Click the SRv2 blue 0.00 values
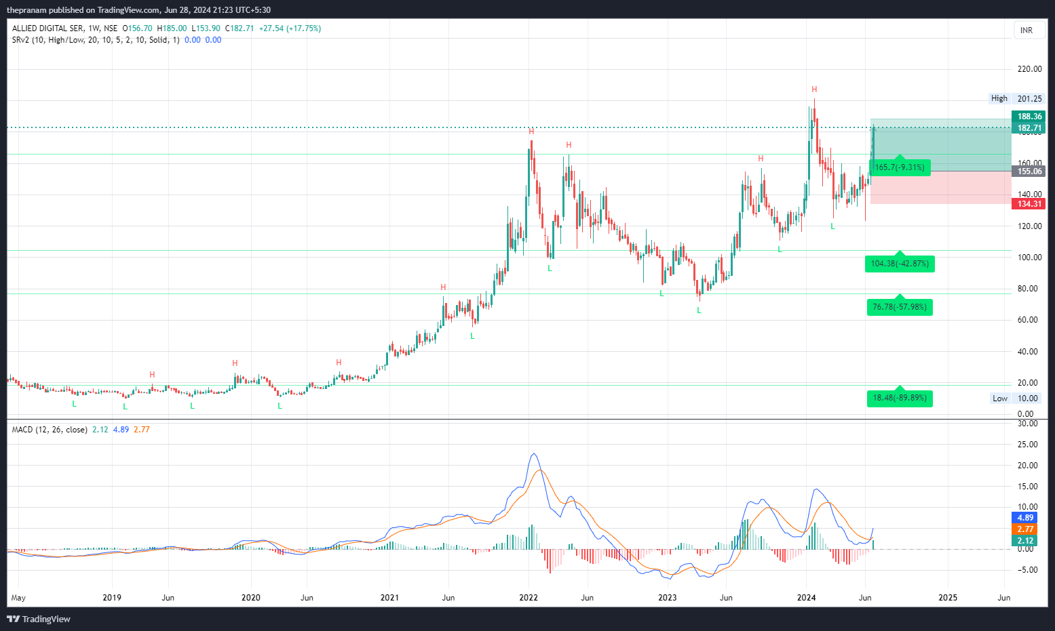Screen dimensions: 1055x631 tap(203, 40)
